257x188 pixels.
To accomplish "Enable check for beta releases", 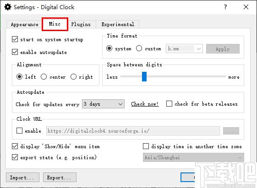I will coord(169,104).
